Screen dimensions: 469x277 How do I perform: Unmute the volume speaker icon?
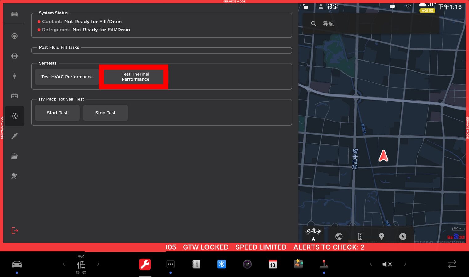387,264
